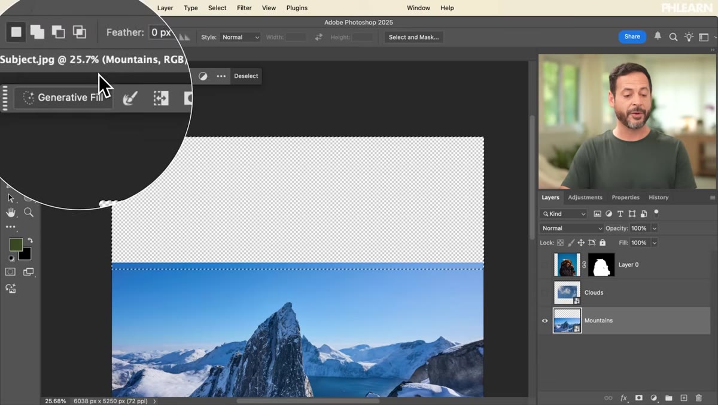Click the Search magnifier icon near Share

pyautogui.click(x=673, y=37)
